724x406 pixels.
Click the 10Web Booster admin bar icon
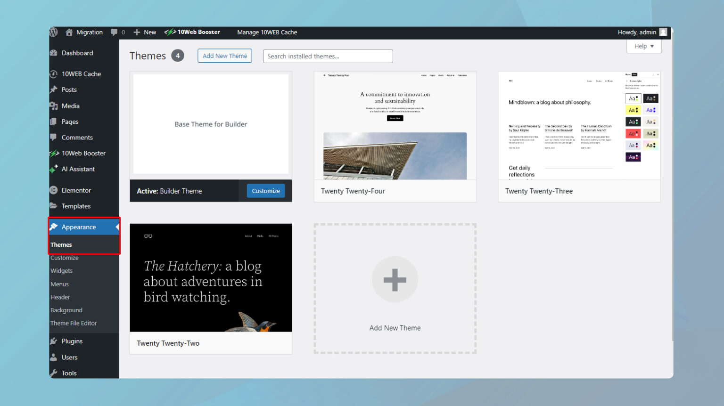(x=170, y=32)
